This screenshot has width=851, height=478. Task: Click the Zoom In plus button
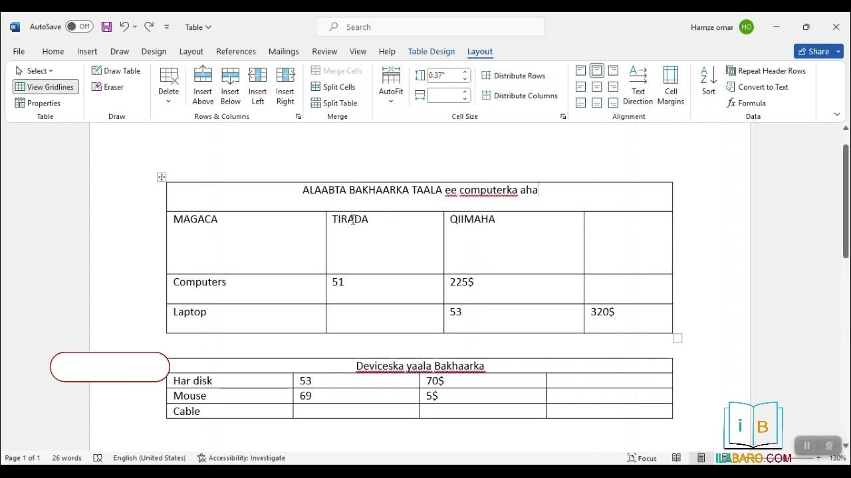click(819, 458)
